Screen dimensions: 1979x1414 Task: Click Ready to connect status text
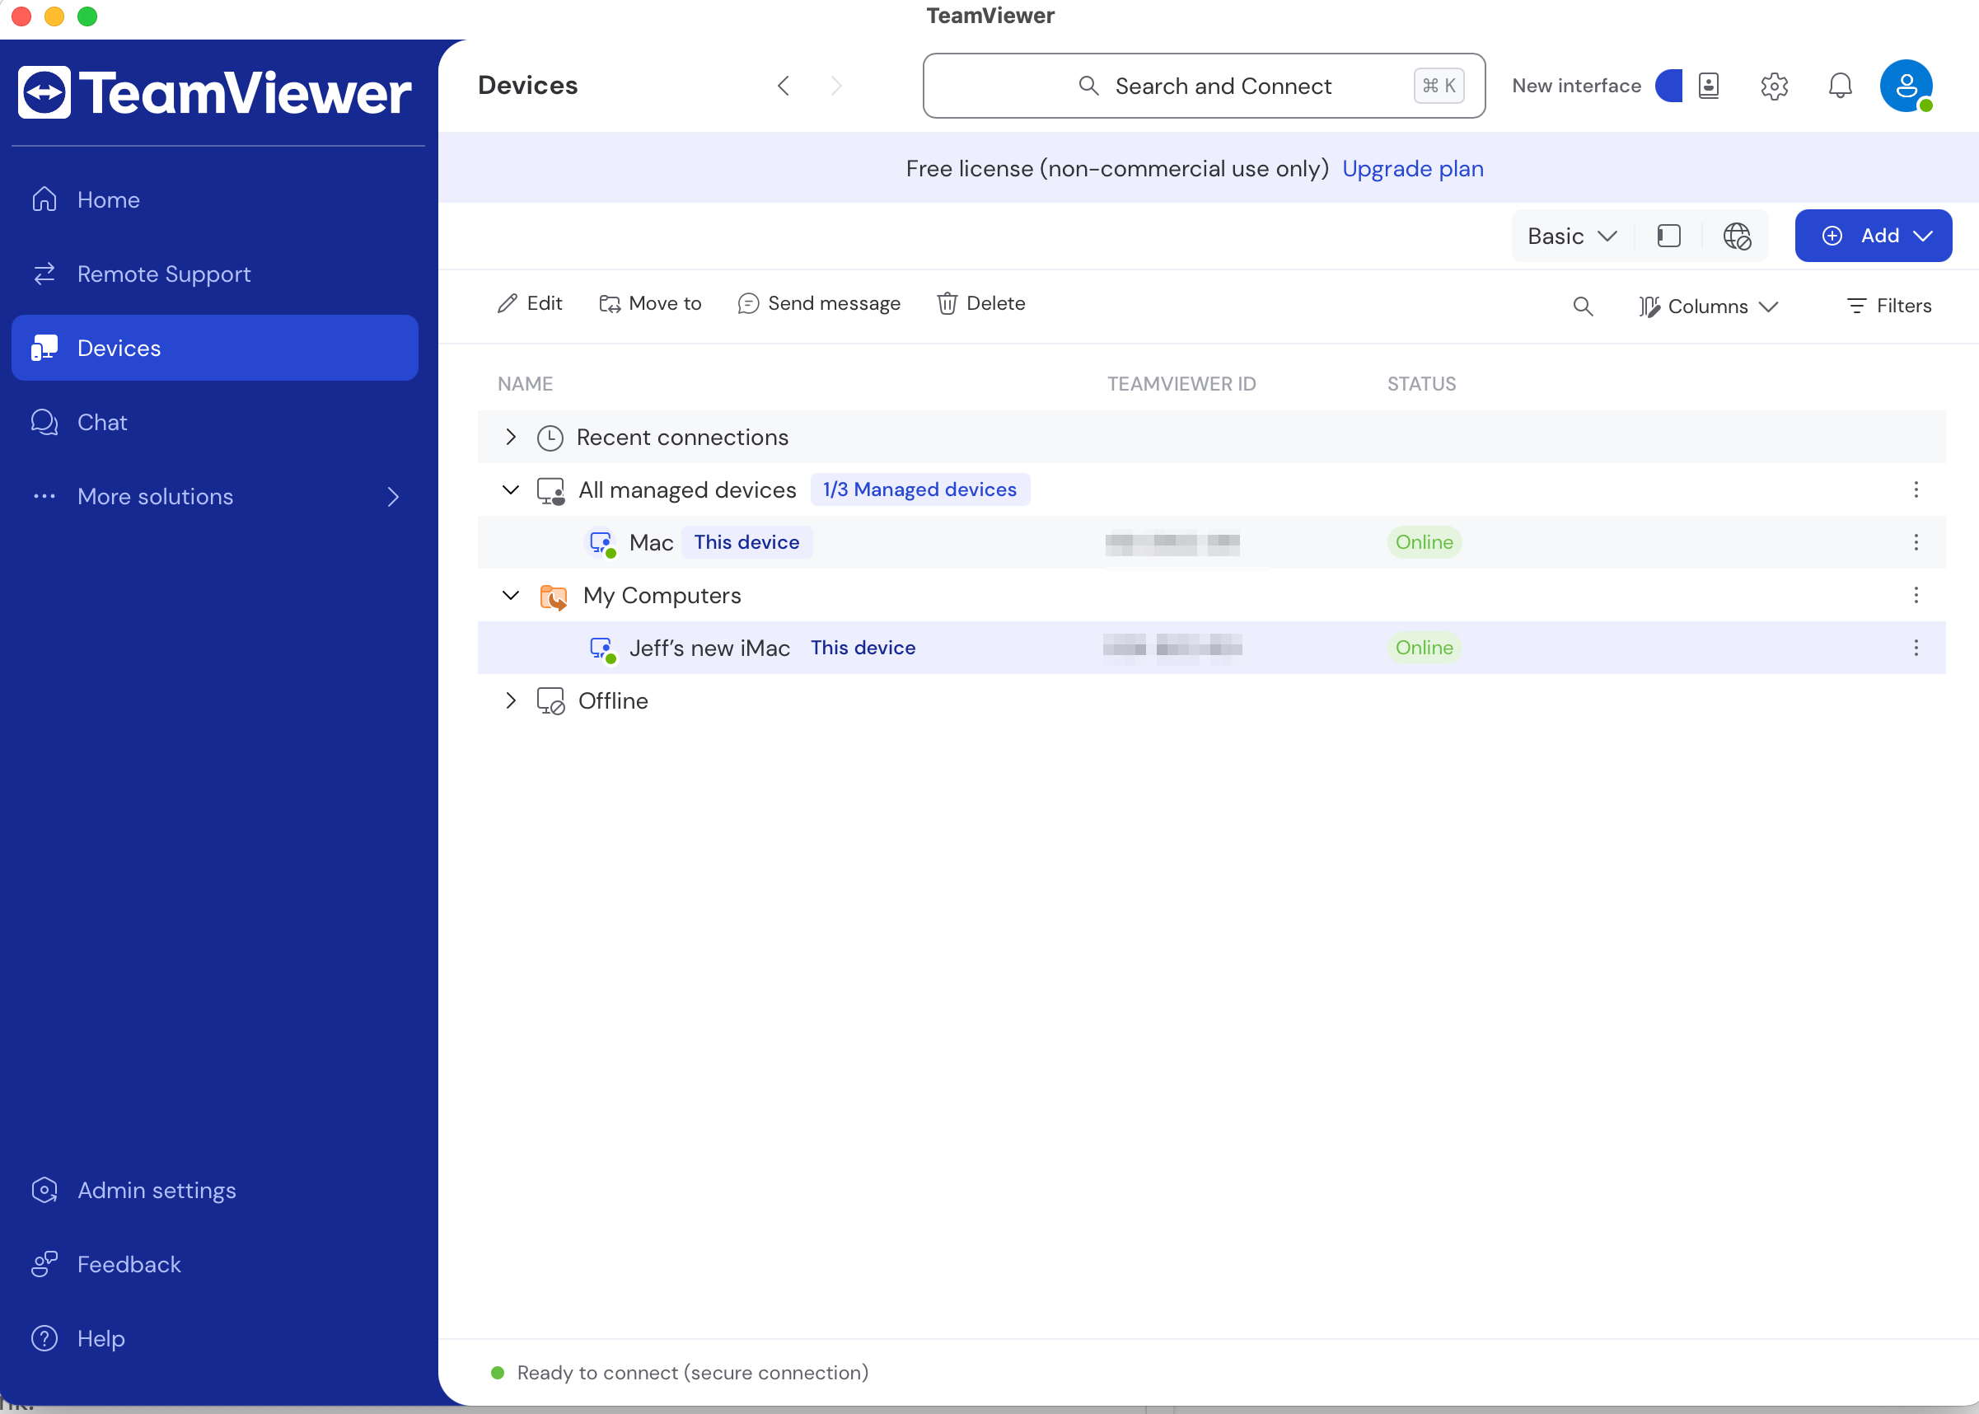(692, 1373)
